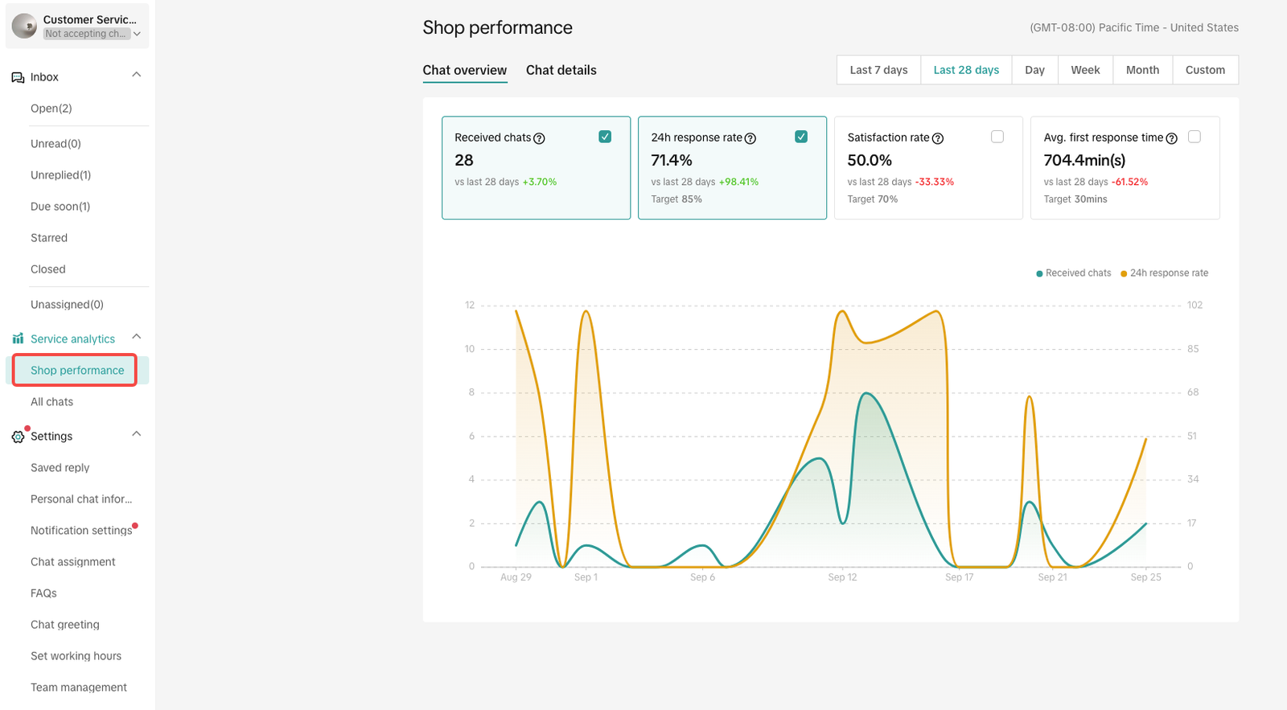Select the Last 7 days range tab
Screen dimensions: 1287x710
[x=878, y=70]
